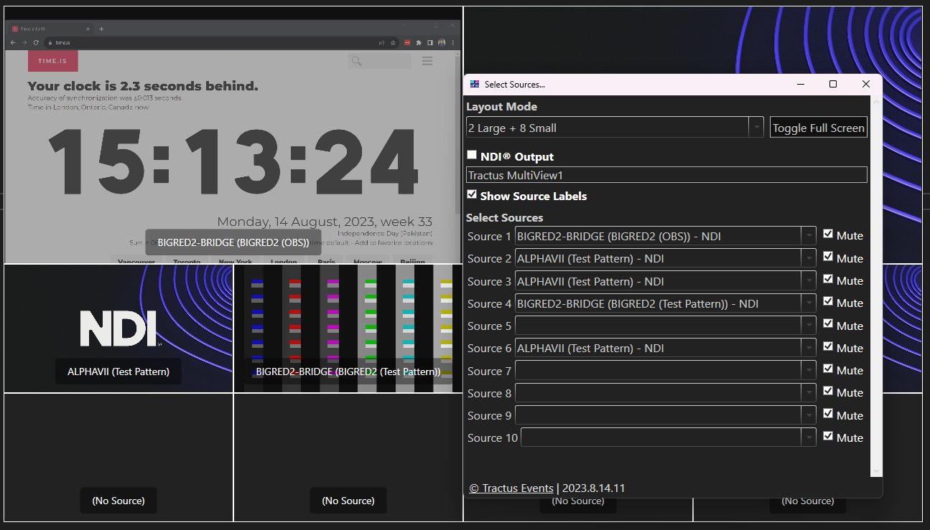Bookmark the page using the star icon

point(392,42)
